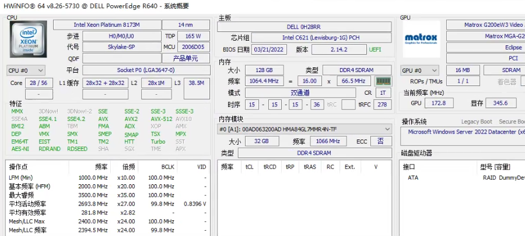Click the MCU 2006D05 value
525x236 pixels.
tap(194, 47)
